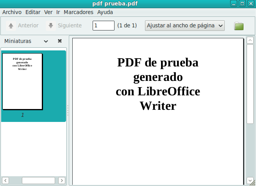Open the Ajustar al ancho de página dropdown
Viewport: 256px width, 186px height.
click(184, 25)
